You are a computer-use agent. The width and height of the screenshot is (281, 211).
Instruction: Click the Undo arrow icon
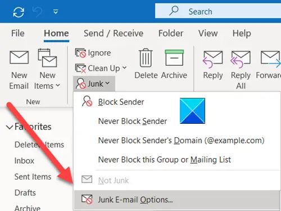37,12
